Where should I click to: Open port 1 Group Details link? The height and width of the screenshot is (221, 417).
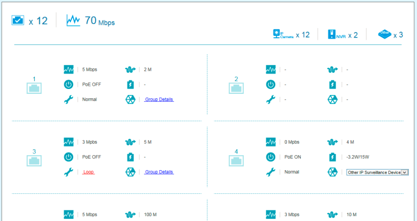click(159, 99)
